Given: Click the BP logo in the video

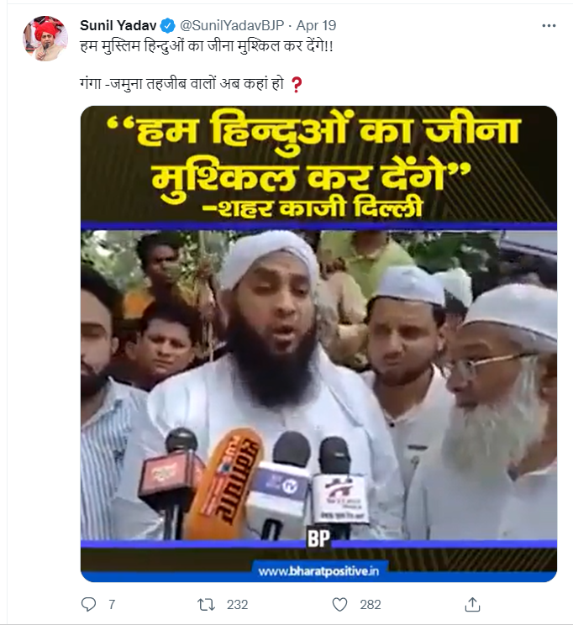Looking at the screenshot, I should click(318, 538).
